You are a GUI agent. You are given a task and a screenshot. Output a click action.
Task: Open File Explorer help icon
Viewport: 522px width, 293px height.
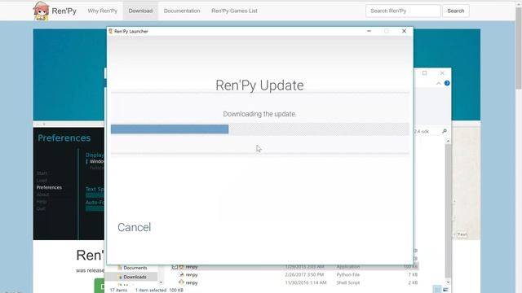pos(447,83)
